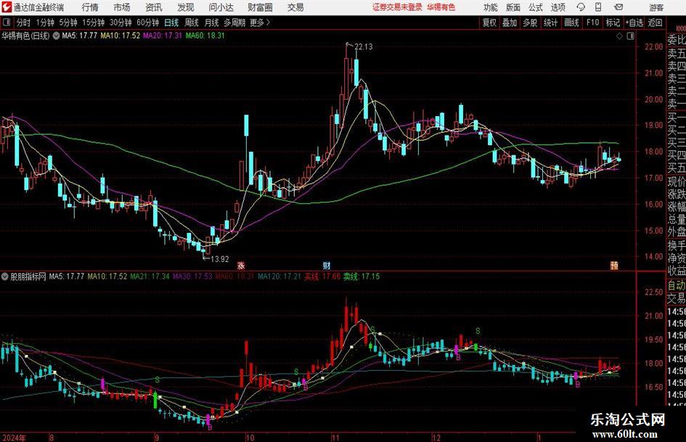Click the 证券交易未登录 login link
This screenshot has width=686, height=442.
[397, 7]
